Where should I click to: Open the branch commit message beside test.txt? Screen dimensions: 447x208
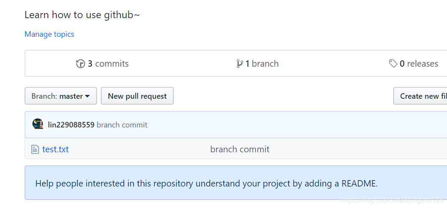(240, 149)
